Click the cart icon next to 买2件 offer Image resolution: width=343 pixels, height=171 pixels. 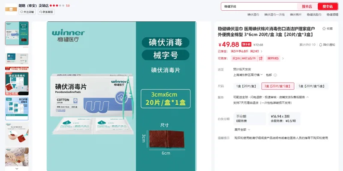point(261,59)
